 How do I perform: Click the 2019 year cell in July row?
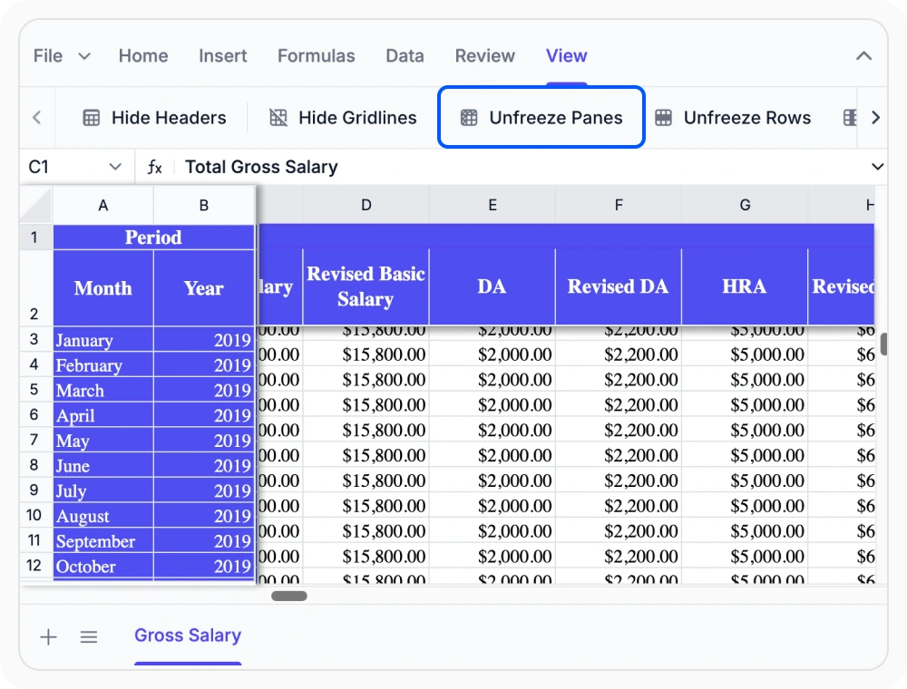pos(204,490)
